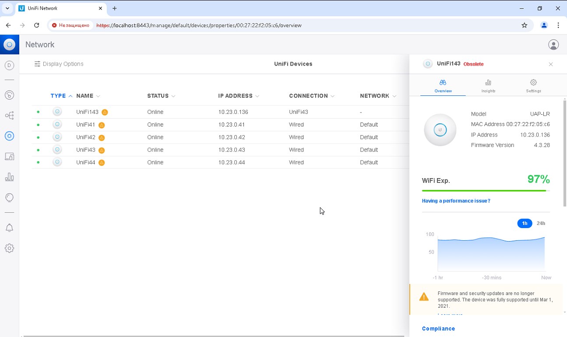Sort devices by IP ADDRESS column

tap(239, 96)
